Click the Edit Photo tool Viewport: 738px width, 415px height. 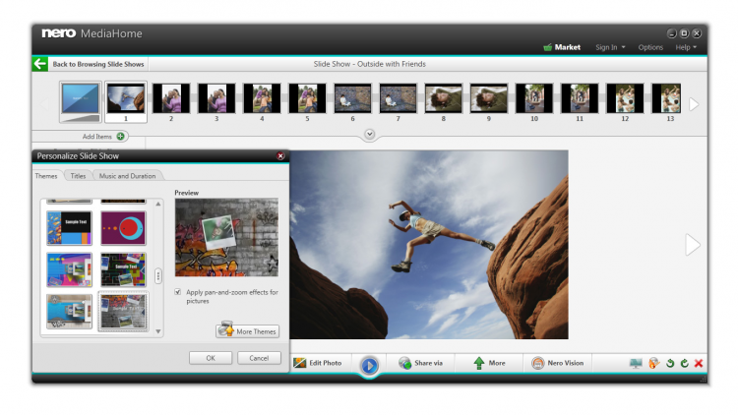317,363
